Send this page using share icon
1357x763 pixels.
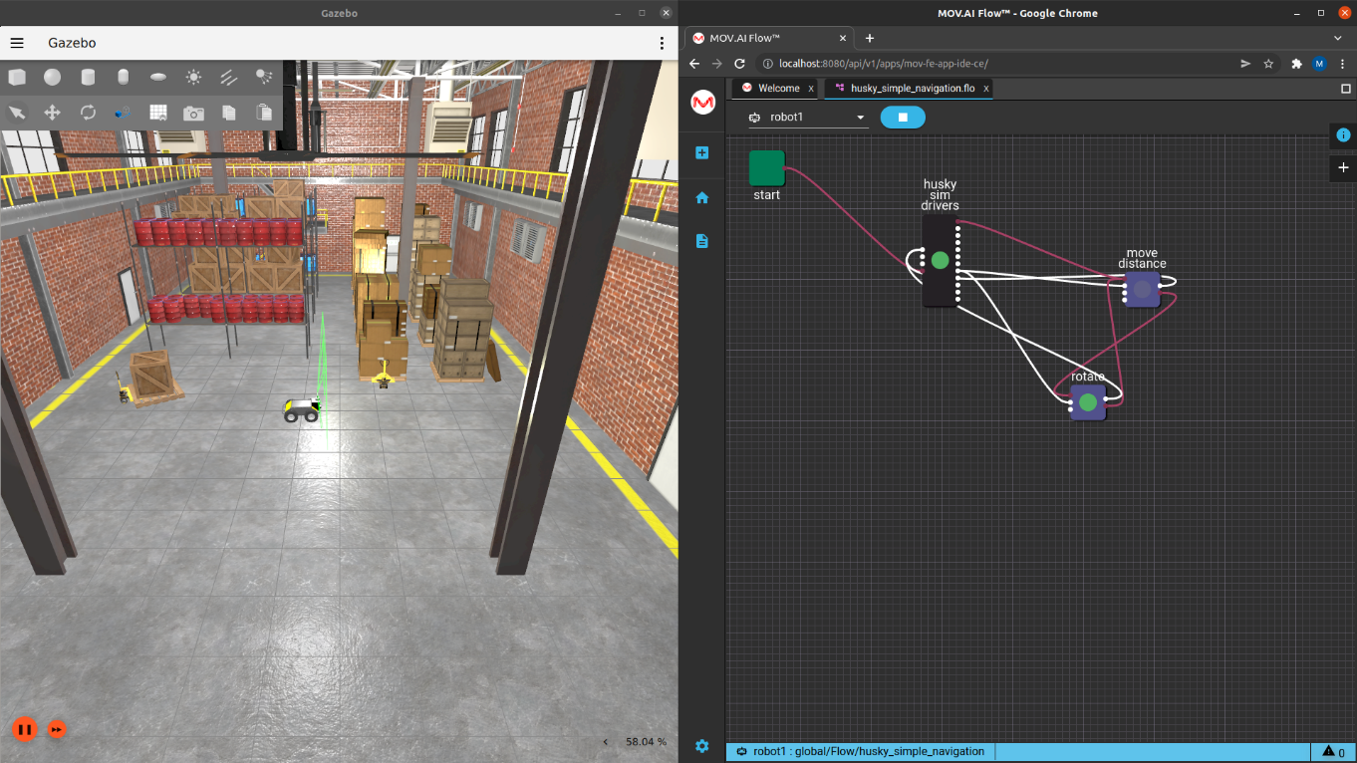pos(1245,63)
